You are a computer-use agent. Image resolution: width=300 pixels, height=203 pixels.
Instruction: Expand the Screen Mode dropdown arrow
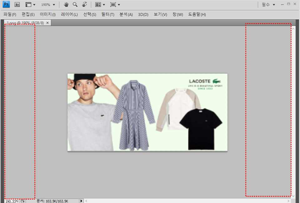click(x=119, y=5)
